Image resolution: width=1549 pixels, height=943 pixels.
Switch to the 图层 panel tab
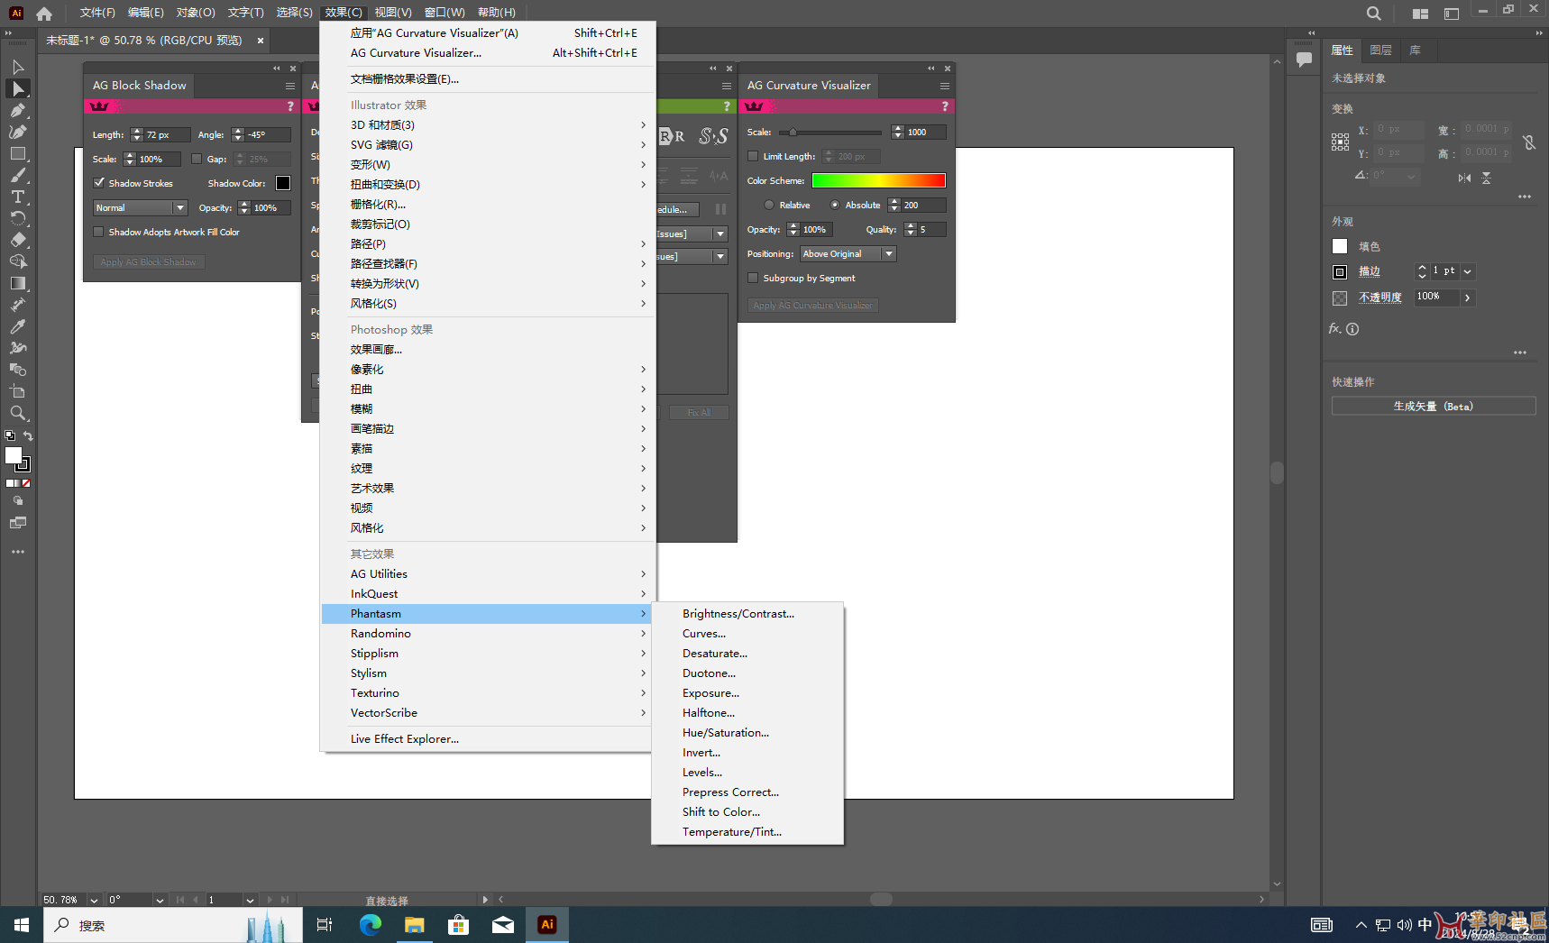1380,50
